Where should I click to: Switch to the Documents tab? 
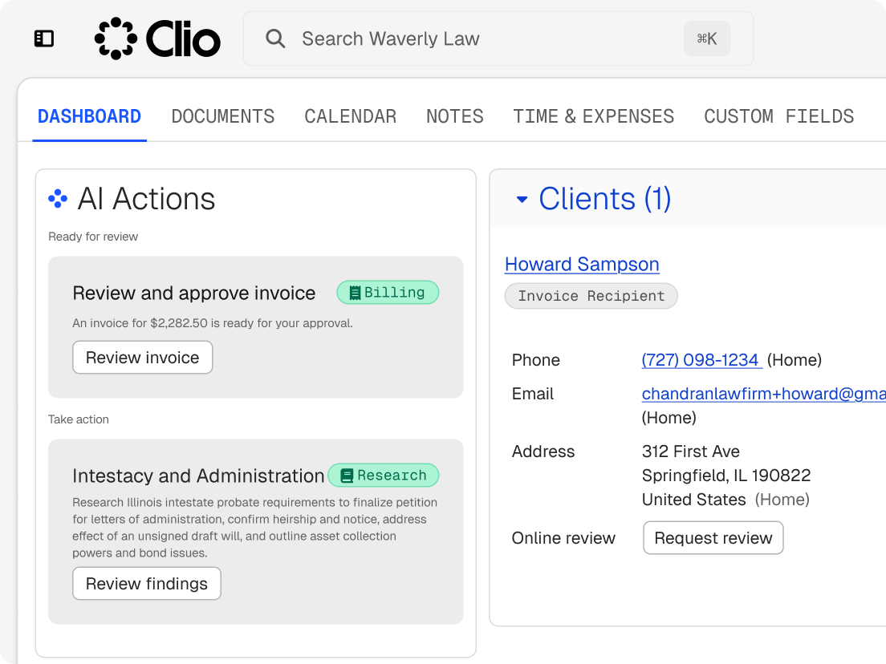222,116
